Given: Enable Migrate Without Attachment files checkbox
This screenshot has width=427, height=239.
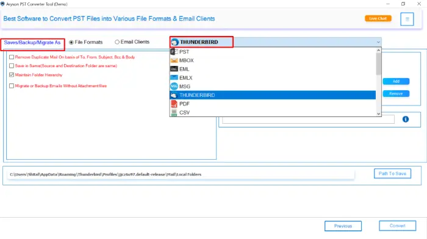Looking at the screenshot, I should click(x=12, y=86).
